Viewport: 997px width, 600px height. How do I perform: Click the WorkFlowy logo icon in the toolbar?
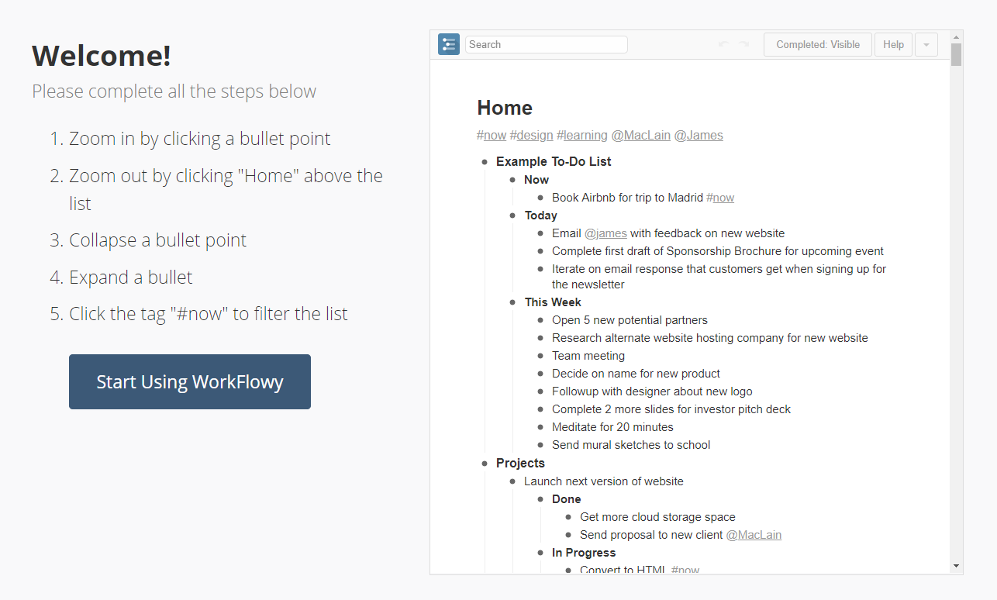coord(448,44)
